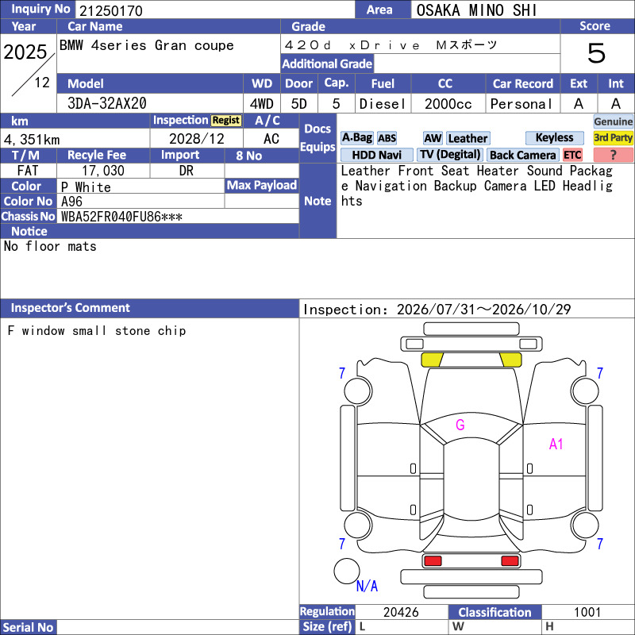
Task: Click the red ETC badge
Action: point(572,155)
